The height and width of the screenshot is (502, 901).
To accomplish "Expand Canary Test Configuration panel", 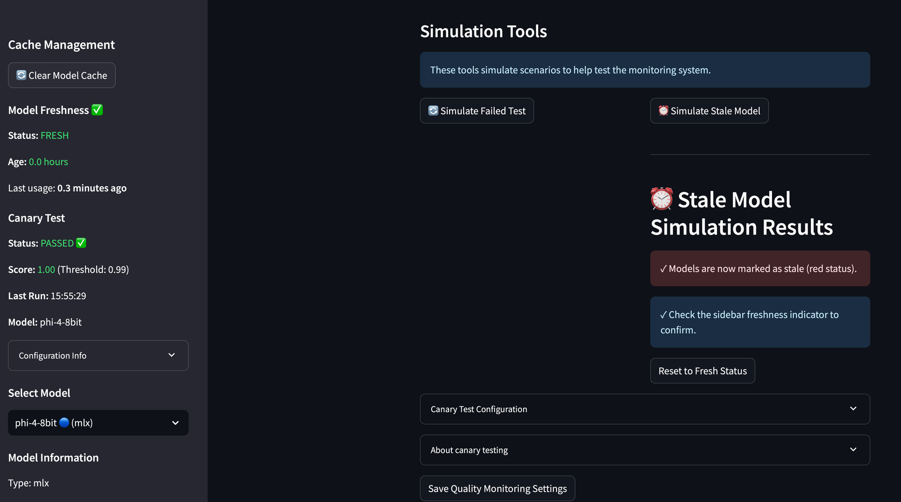I will click(644, 409).
